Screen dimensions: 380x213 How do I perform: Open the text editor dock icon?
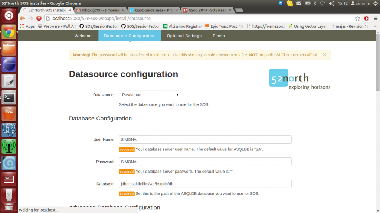click(x=9, y=81)
